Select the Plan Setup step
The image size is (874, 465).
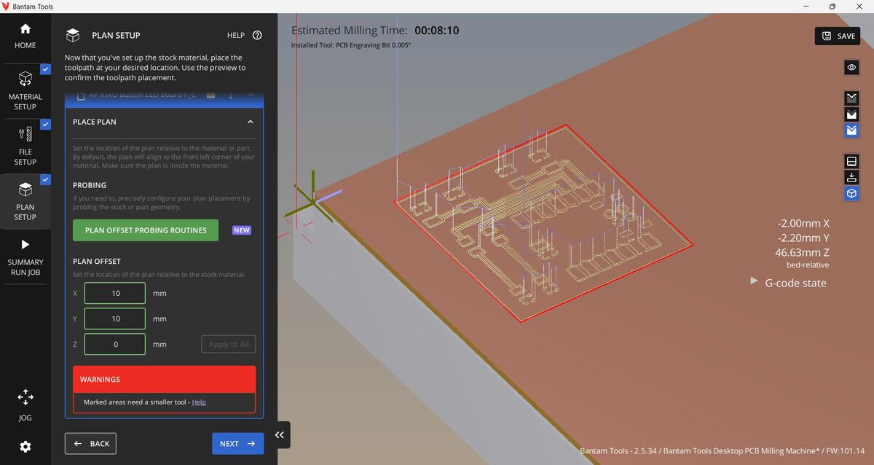click(x=25, y=201)
